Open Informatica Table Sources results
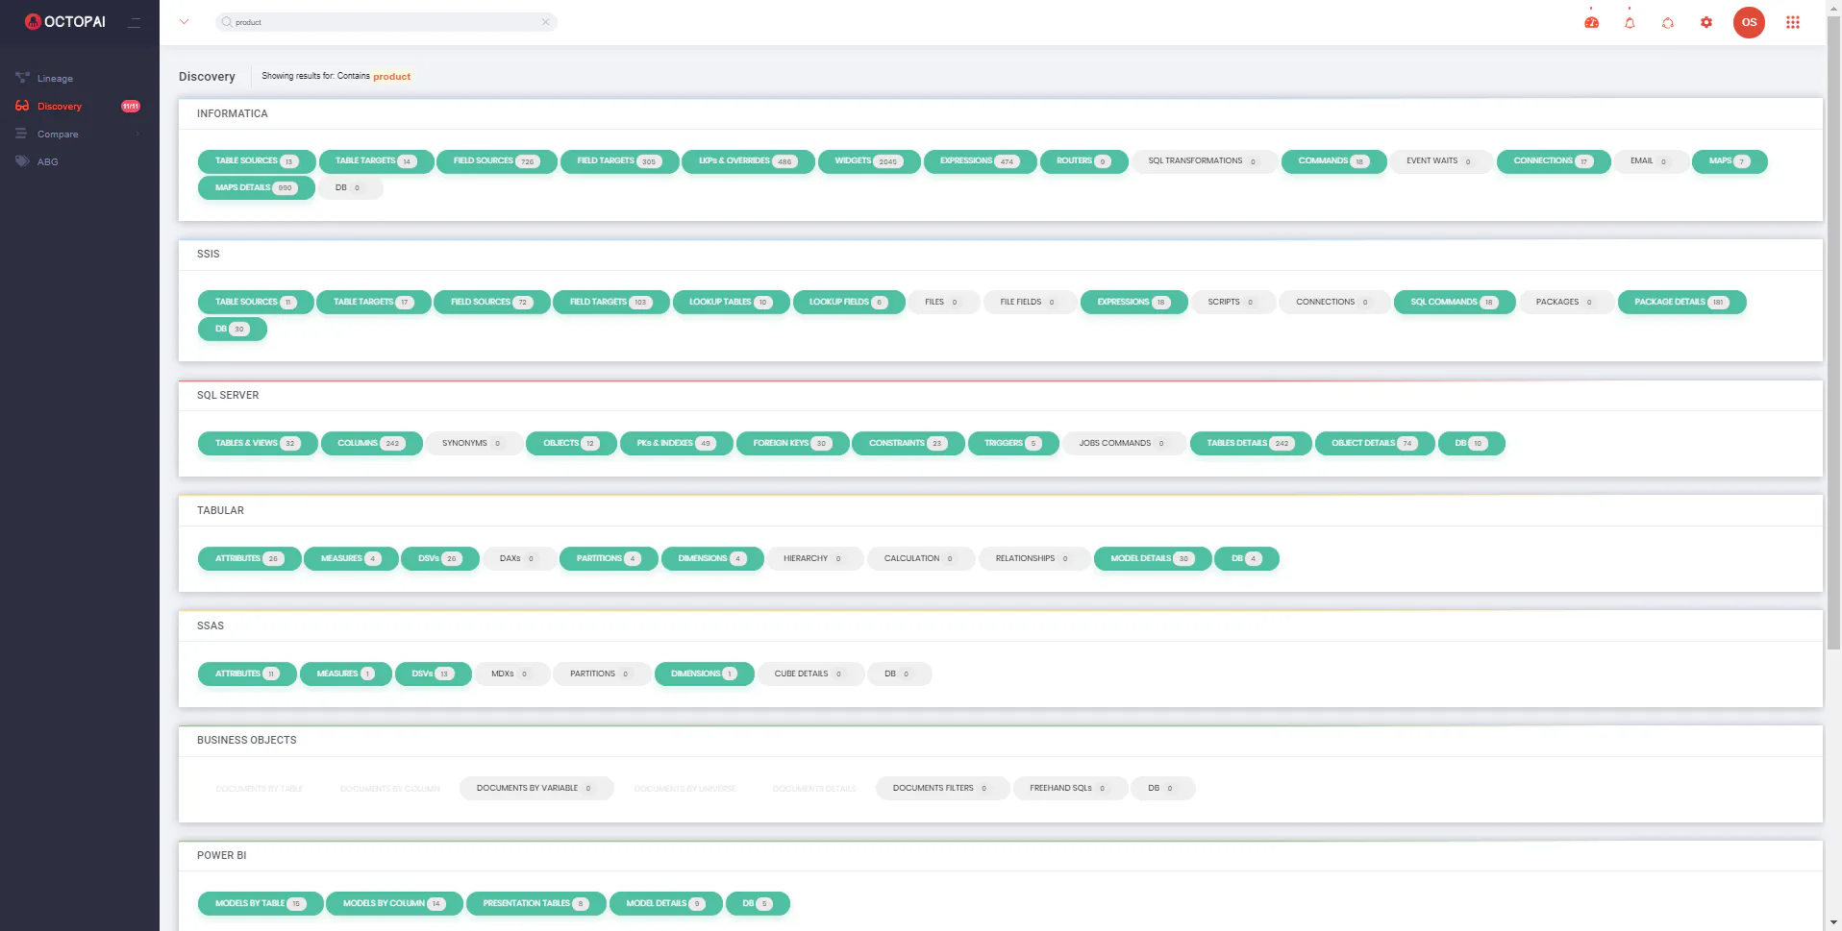The image size is (1842, 931). point(257,161)
